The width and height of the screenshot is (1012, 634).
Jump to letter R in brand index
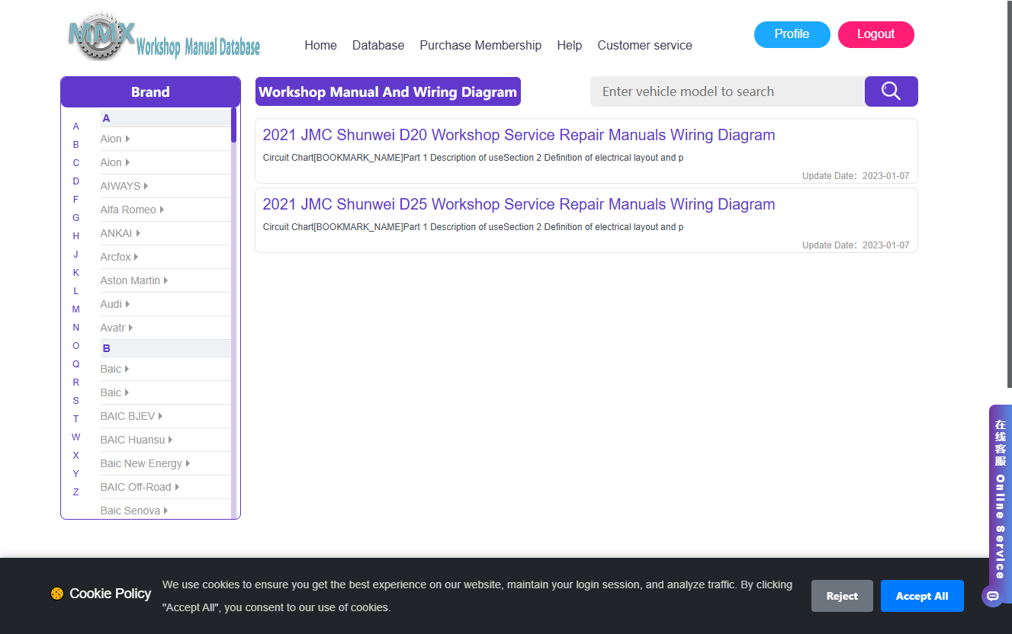coord(76,383)
